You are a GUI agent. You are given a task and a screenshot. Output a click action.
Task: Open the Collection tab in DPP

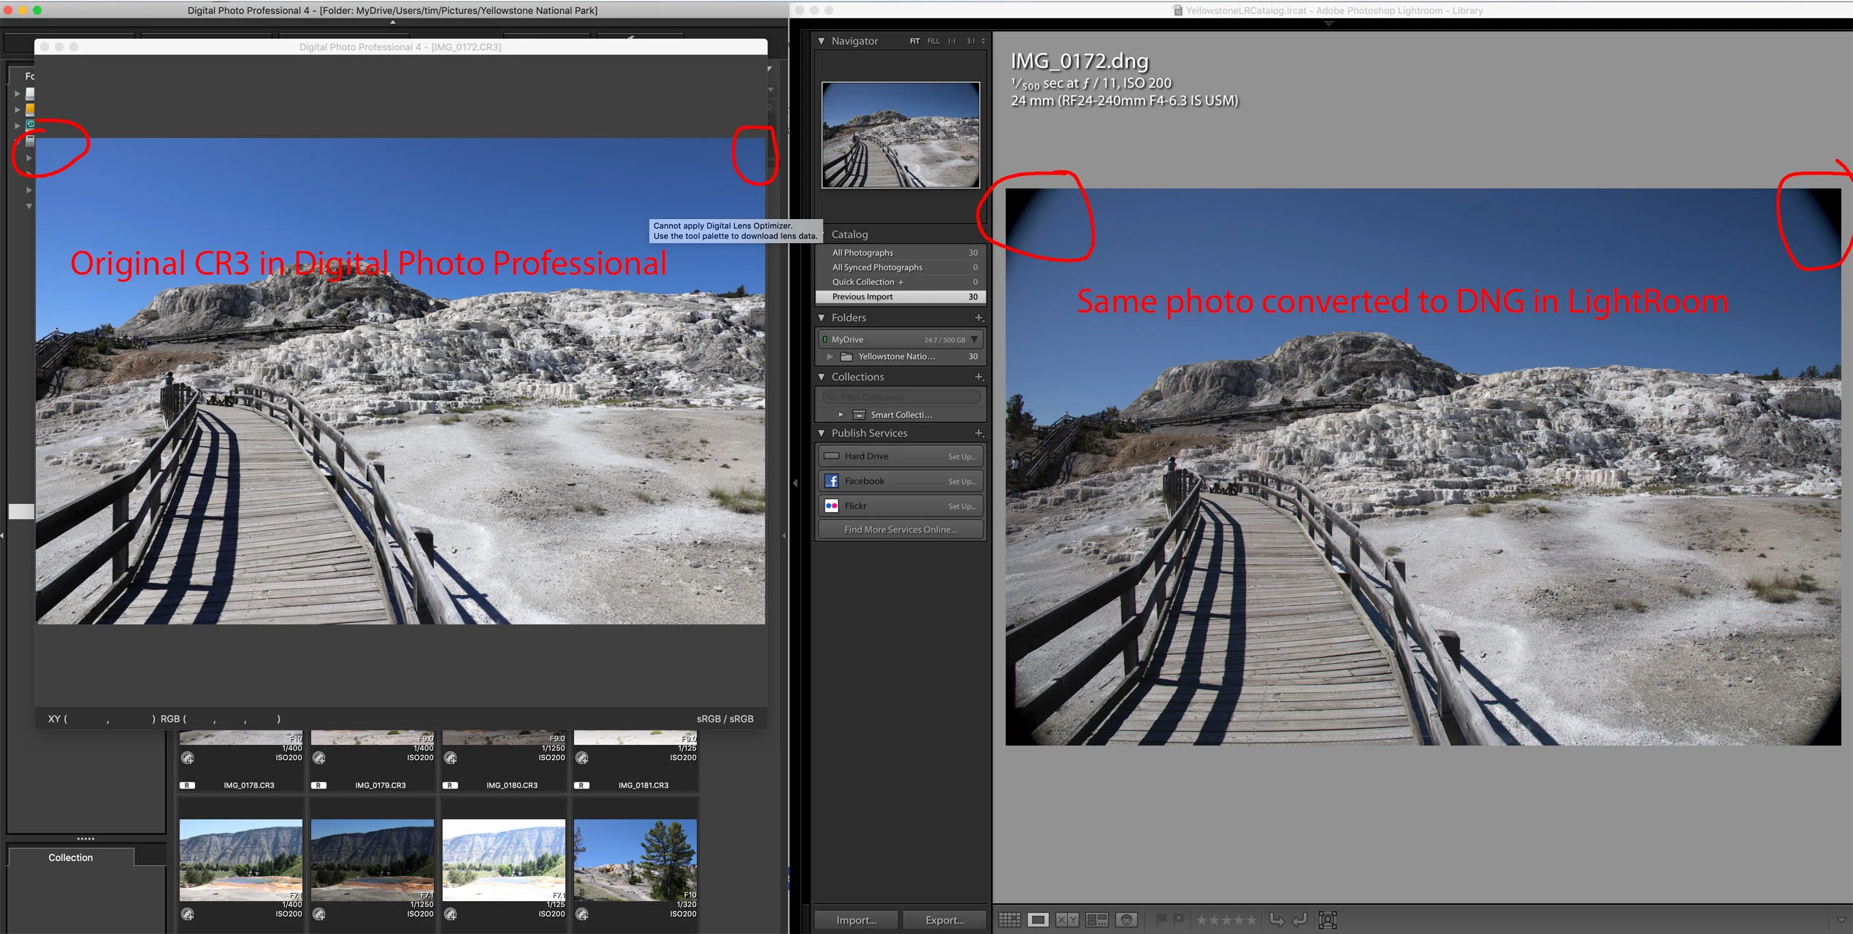71,857
